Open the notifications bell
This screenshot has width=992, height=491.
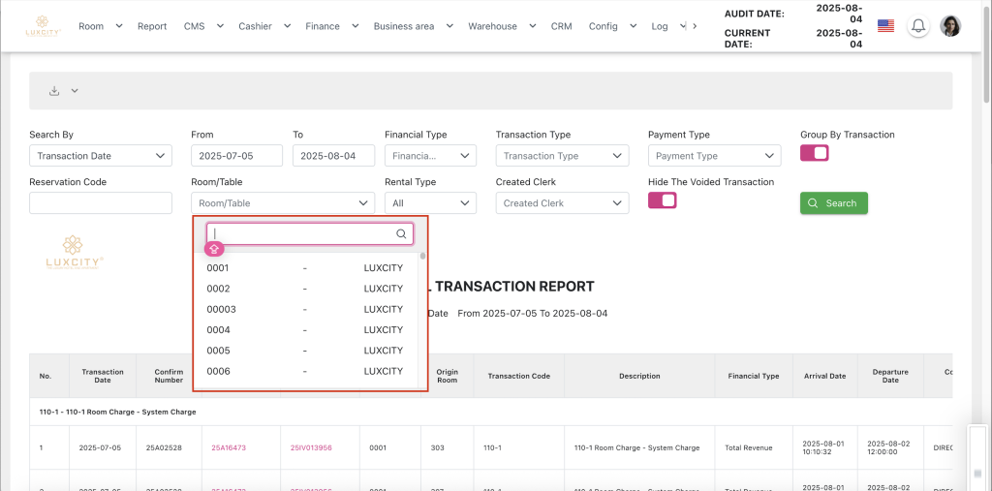click(917, 26)
